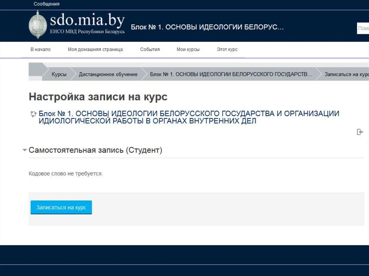
Task: Open Сообщения at the top
Action: tap(46, 4)
